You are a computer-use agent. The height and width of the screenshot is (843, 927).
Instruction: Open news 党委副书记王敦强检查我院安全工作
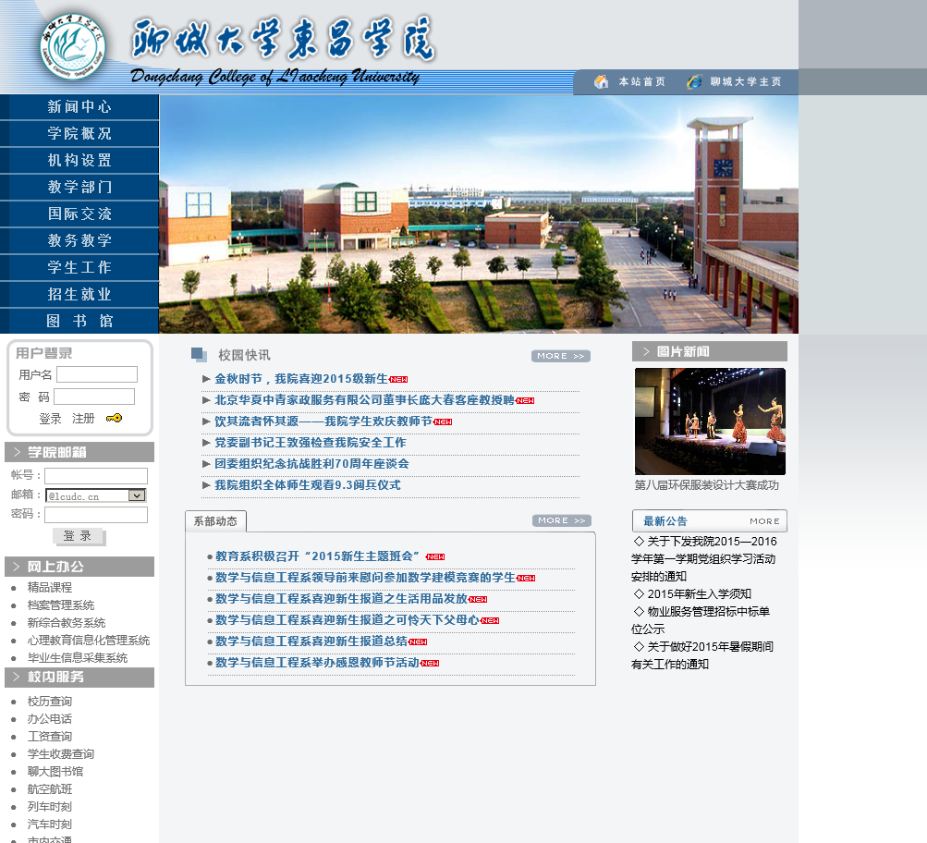(x=311, y=443)
